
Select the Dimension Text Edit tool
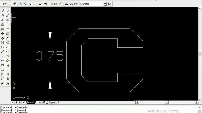coord(71,4)
